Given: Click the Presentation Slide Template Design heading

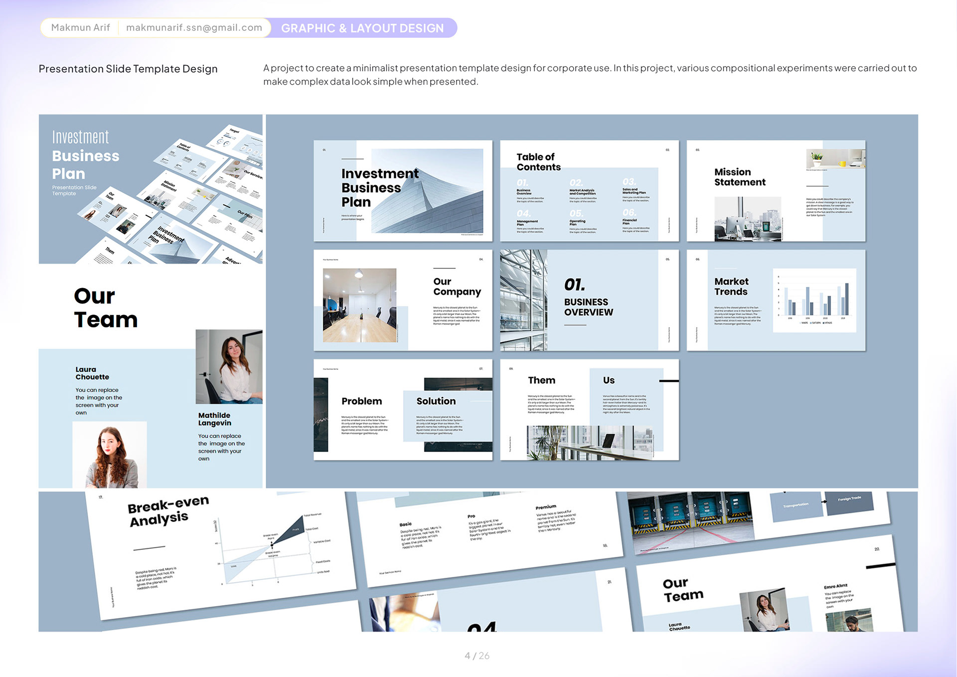Looking at the screenshot, I should [128, 69].
